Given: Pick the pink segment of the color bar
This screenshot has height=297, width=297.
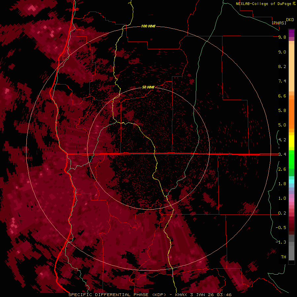Looking at the screenshot, I should coord(291,200).
